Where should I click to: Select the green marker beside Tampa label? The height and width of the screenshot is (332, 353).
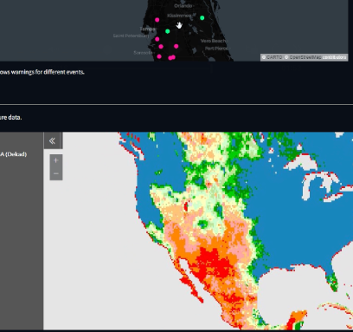coord(168,31)
